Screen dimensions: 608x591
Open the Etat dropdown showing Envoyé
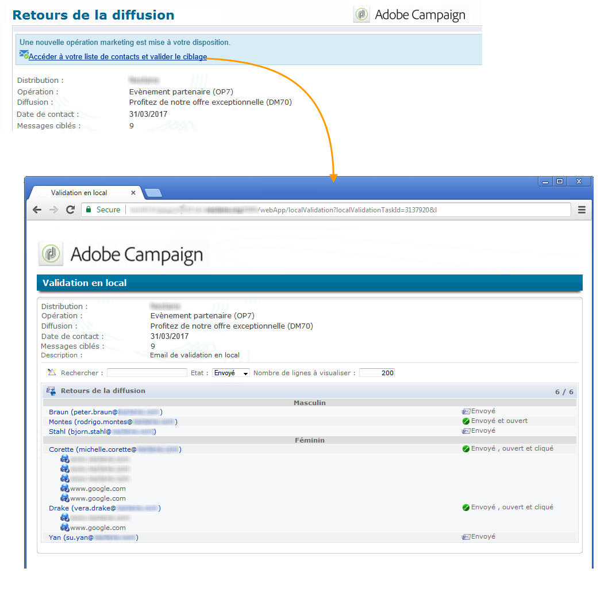230,373
